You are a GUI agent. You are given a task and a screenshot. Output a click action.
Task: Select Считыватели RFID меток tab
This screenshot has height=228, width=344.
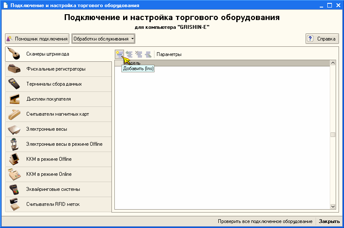coord(58,204)
